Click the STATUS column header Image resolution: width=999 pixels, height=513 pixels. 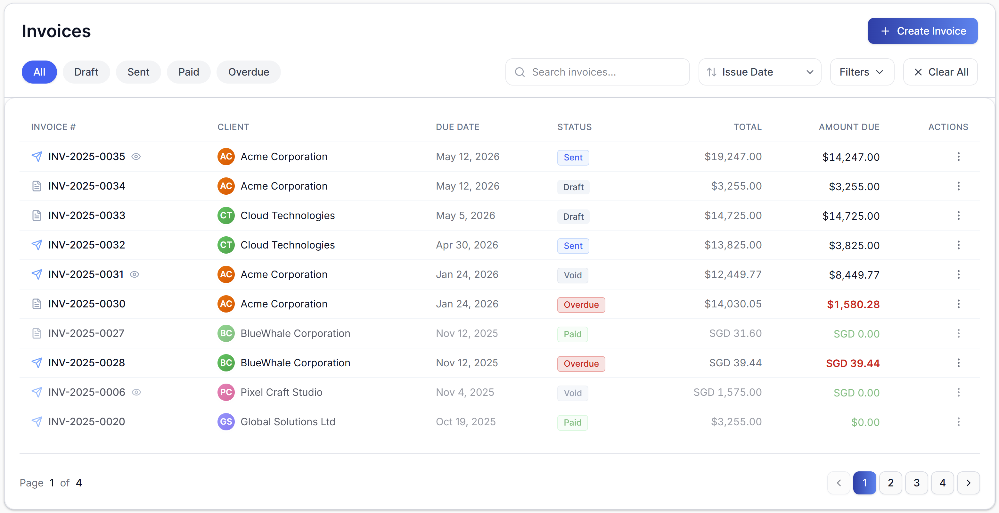pos(575,127)
